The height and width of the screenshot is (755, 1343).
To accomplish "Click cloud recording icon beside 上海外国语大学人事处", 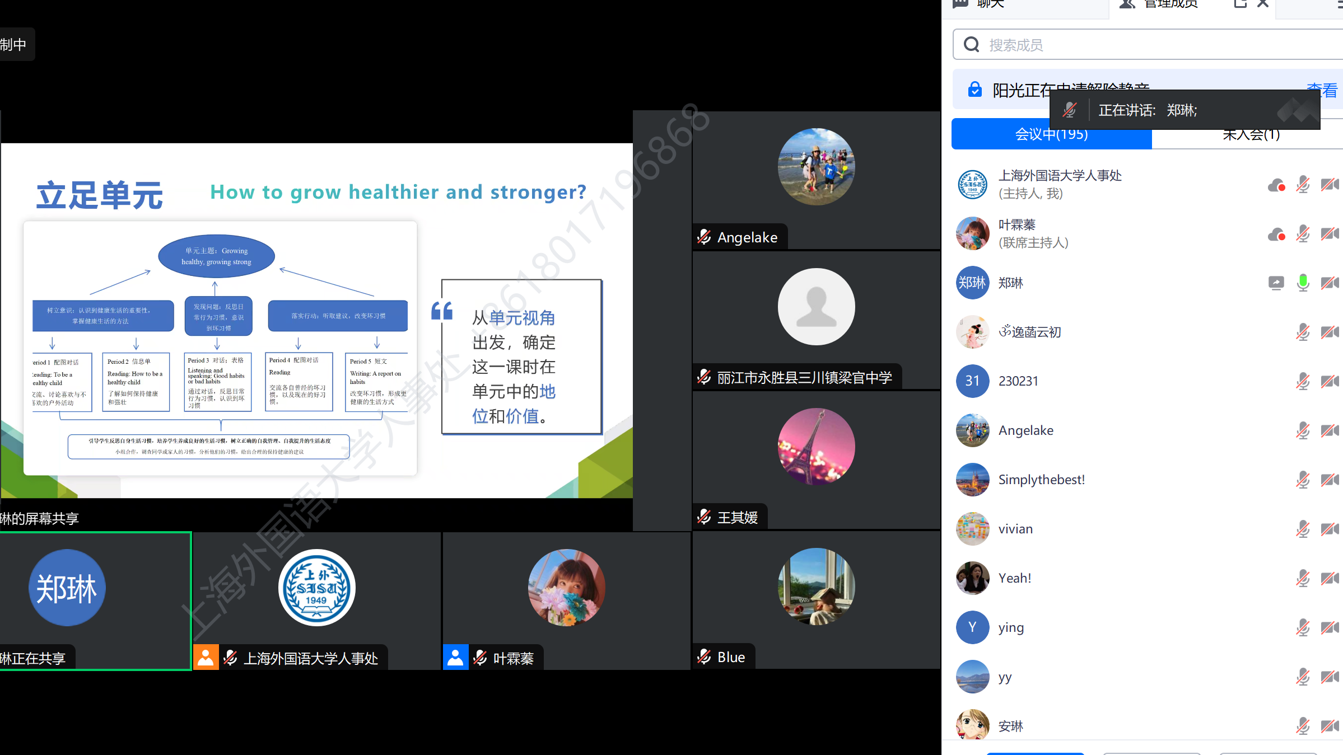I will tap(1276, 185).
